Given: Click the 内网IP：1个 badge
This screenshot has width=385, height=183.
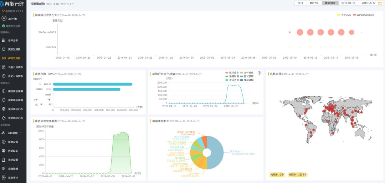Looking at the screenshot, I should coord(277,175).
